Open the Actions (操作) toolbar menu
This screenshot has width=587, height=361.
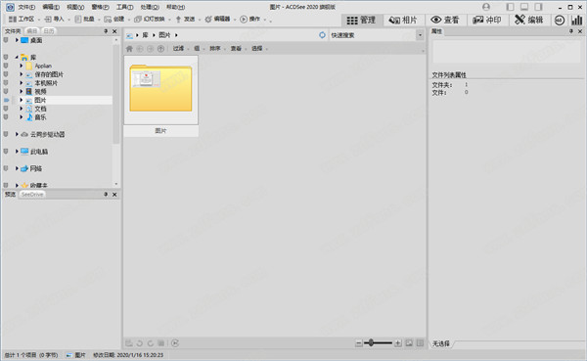[x=253, y=20]
